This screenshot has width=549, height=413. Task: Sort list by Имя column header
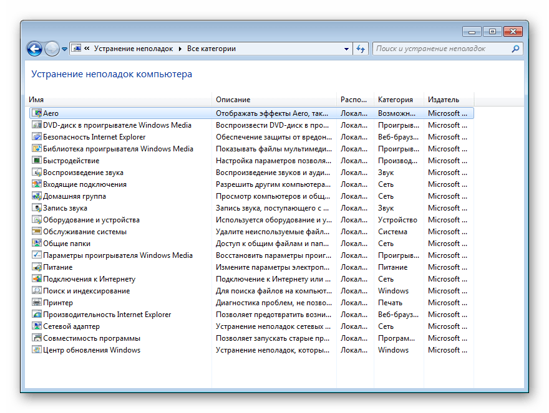36,100
